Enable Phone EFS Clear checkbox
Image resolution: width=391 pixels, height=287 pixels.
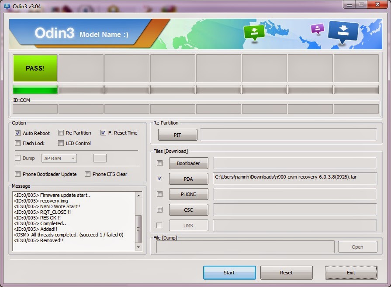tap(87, 174)
